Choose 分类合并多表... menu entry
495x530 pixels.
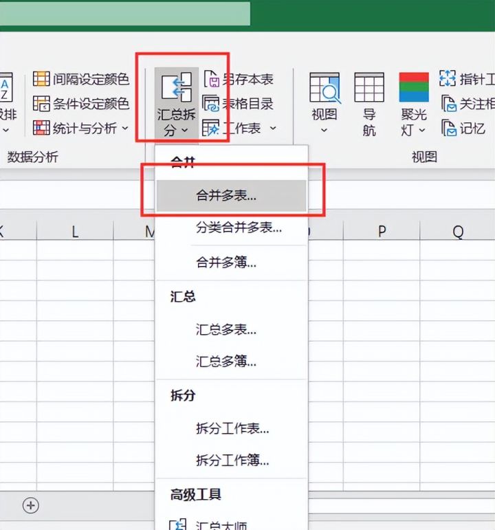[x=231, y=228]
